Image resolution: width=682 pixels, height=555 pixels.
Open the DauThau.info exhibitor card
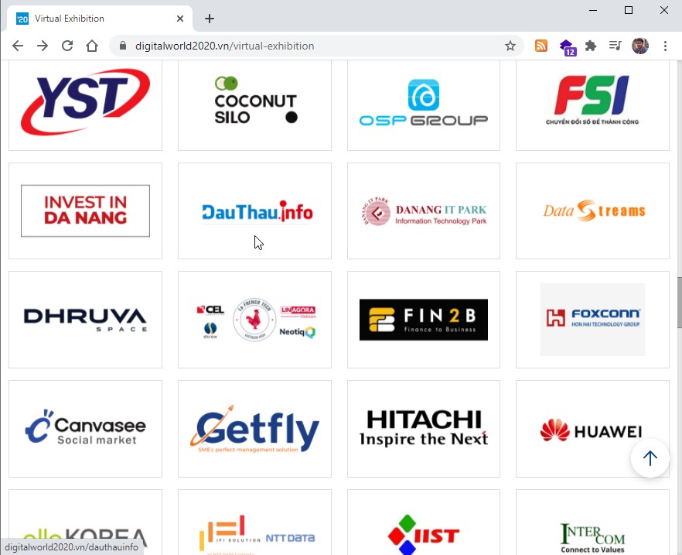[x=254, y=211]
